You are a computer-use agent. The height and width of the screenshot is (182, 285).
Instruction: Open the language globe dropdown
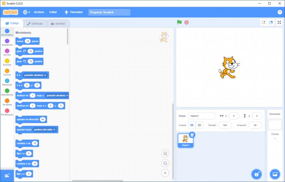click(26, 12)
